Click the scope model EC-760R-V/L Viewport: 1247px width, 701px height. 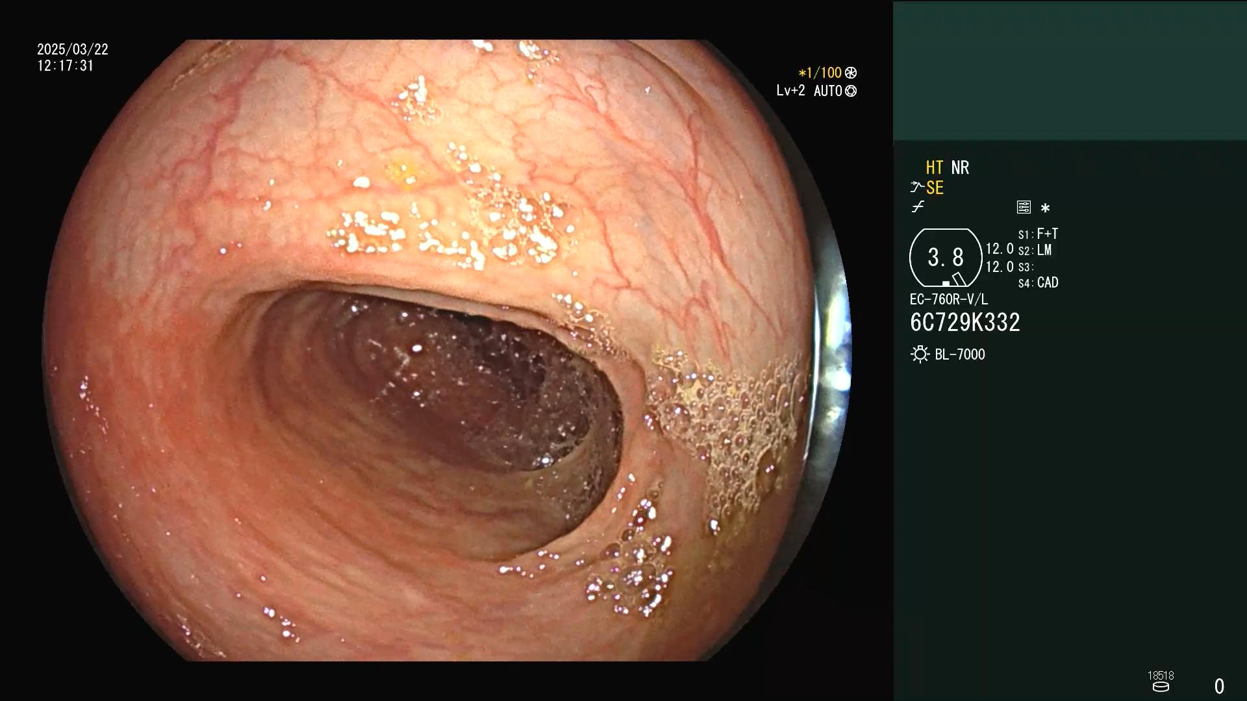[x=949, y=299]
